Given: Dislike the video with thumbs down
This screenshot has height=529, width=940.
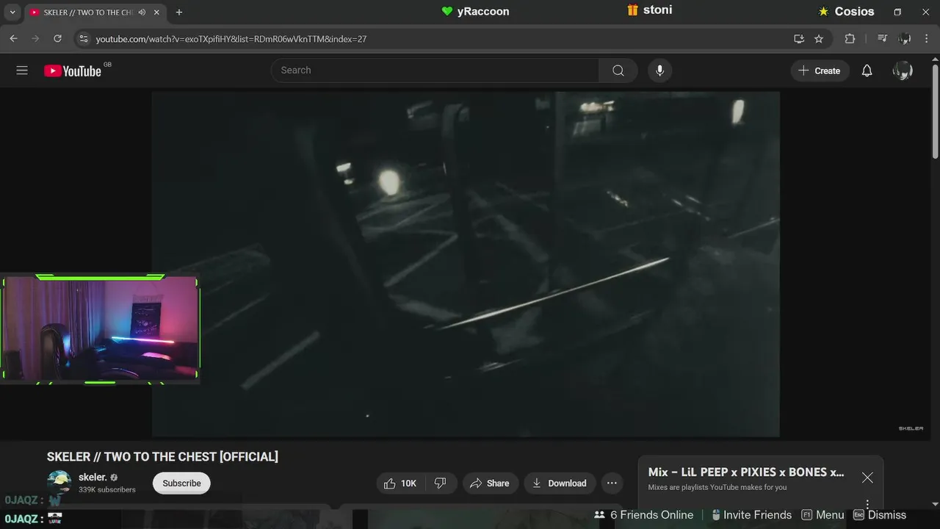Looking at the screenshot, I should tap(441, 483).
